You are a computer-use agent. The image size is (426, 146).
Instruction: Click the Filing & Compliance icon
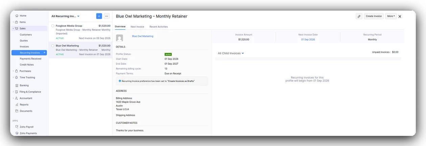17,92
